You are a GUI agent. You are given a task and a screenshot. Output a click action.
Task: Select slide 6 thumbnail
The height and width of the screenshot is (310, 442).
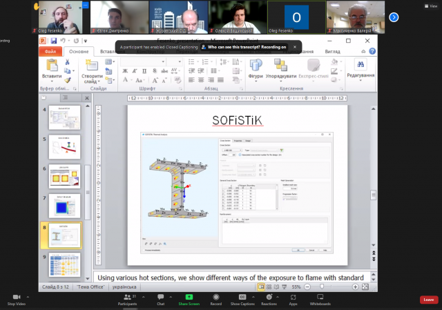[x=64, y=177]
